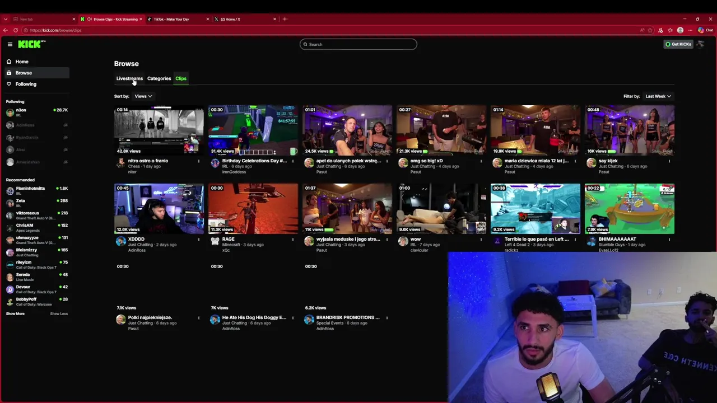Click 'Polki najpiekniejsze.' clip title
This screenshot has height=403, width=717.
(150, 317)
